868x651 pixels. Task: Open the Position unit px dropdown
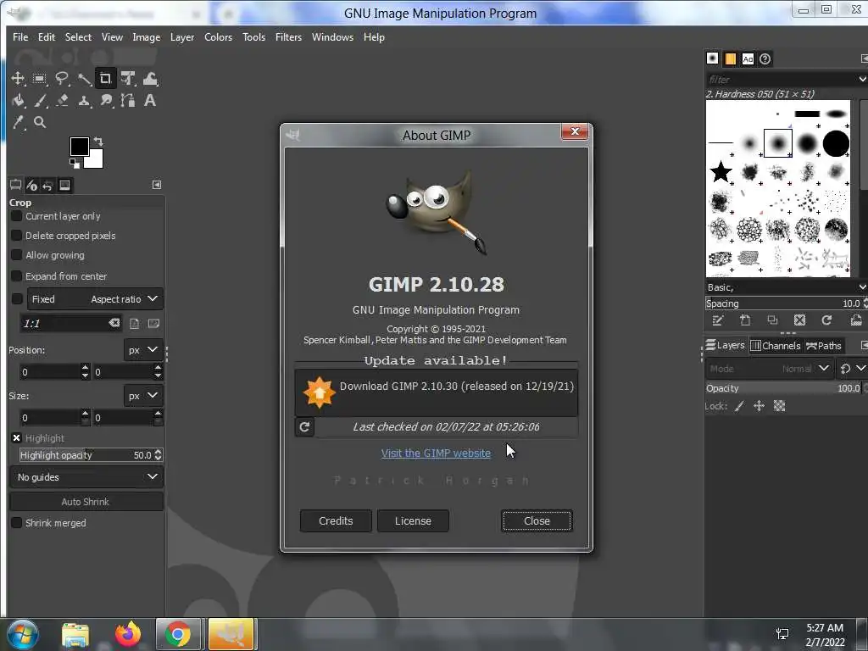pyautogui.click(x=142, y=350)
